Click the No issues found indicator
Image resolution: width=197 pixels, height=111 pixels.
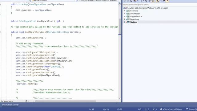7,101
